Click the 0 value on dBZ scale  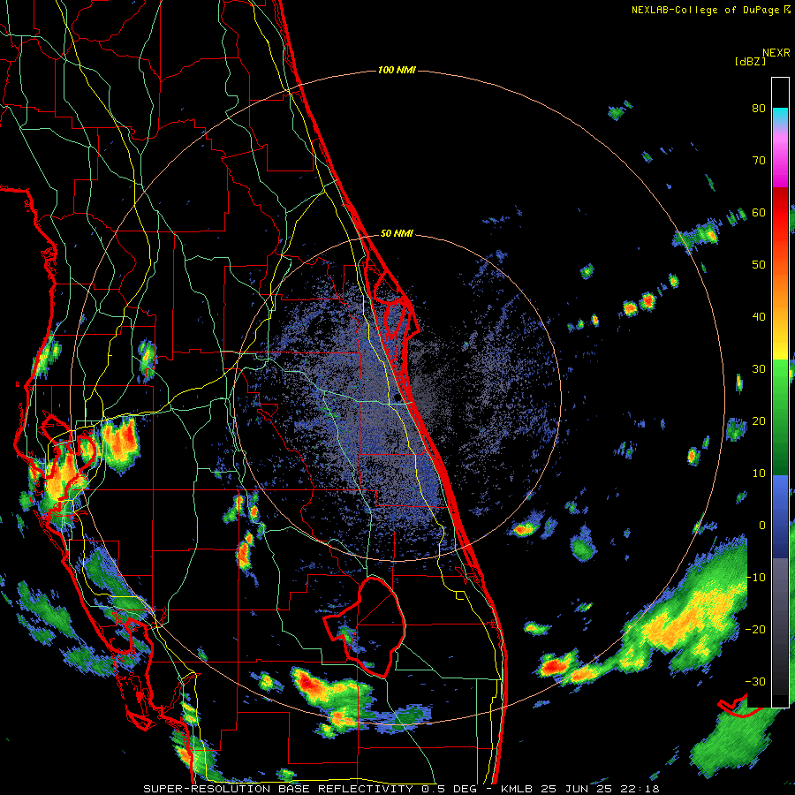click(x=762, y=526)
